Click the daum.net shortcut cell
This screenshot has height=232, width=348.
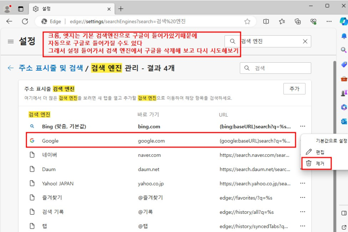pos(149,169)
